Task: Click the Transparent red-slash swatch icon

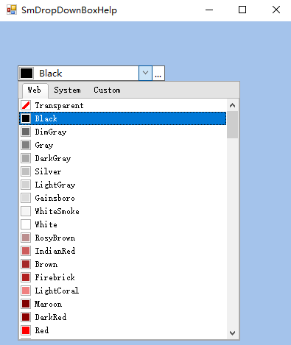Action: tap(26, 105)
